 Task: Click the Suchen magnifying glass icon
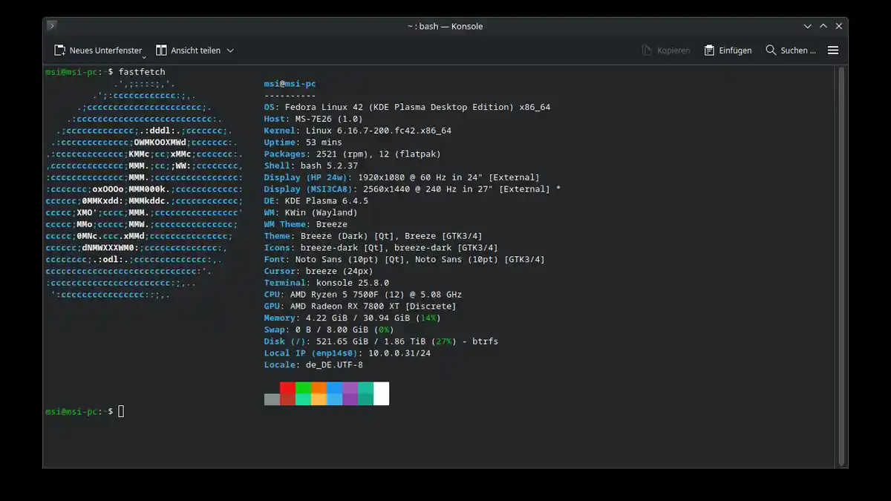point(771,50)
